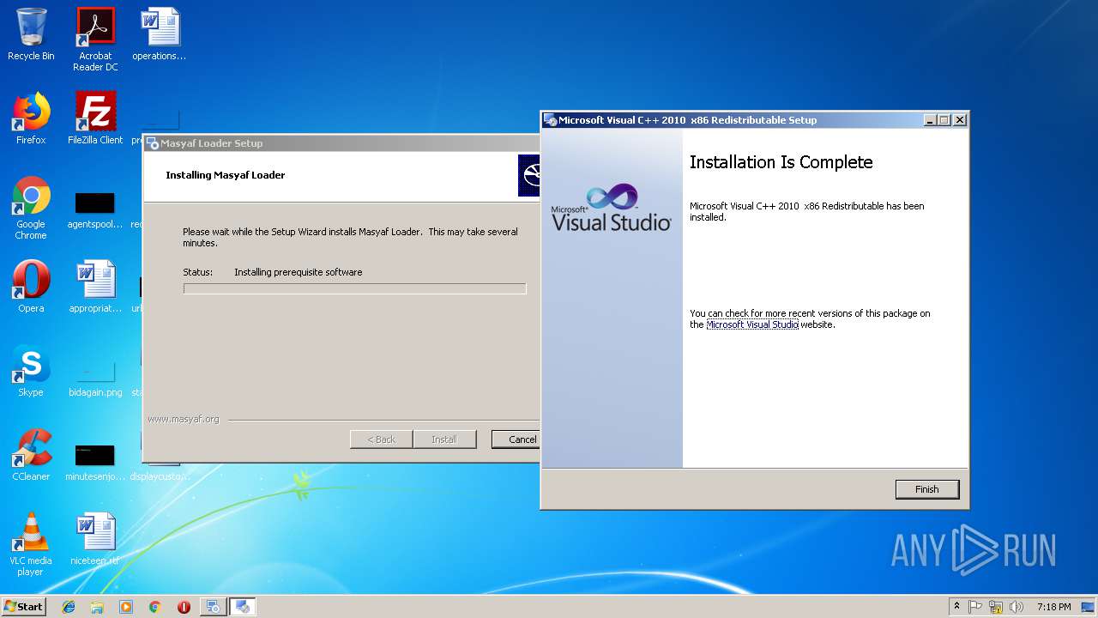Launch VLC media player shortcut
Screen dimensions: 1098x618
[x=31, y=544]
